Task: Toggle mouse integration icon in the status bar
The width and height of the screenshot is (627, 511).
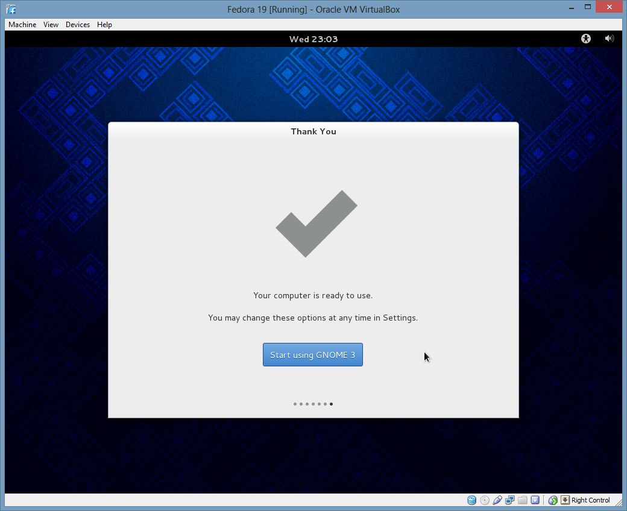Action: coord(553,500)
